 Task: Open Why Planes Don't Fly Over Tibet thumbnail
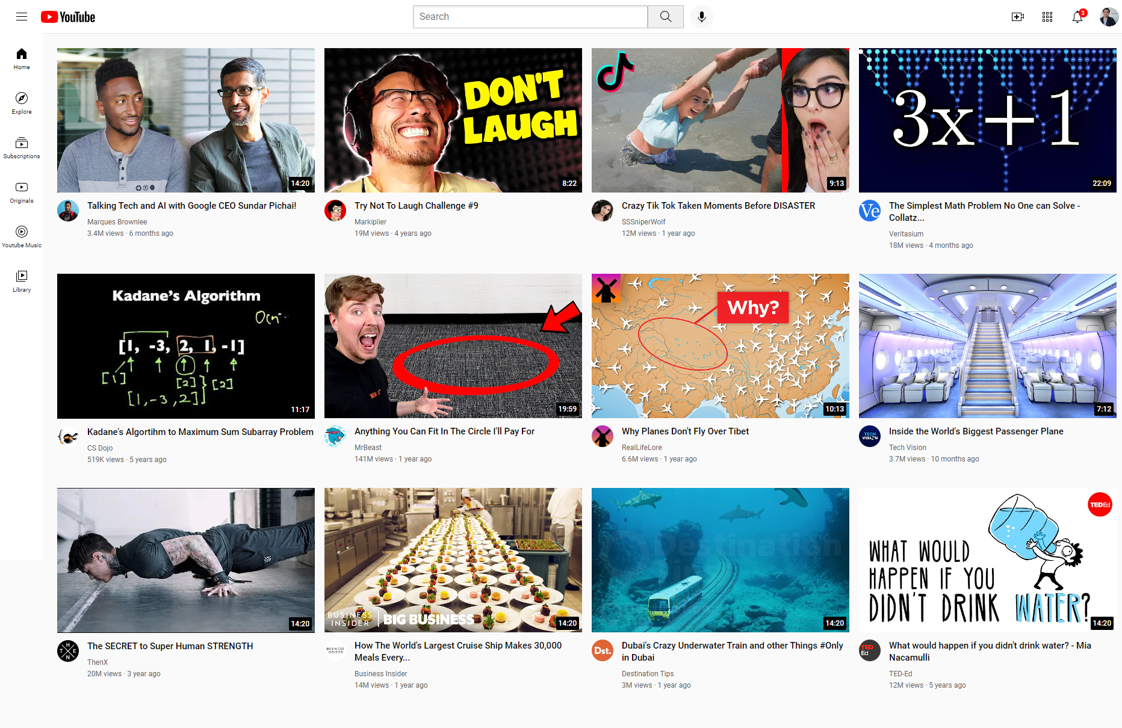tap(720, 346)
